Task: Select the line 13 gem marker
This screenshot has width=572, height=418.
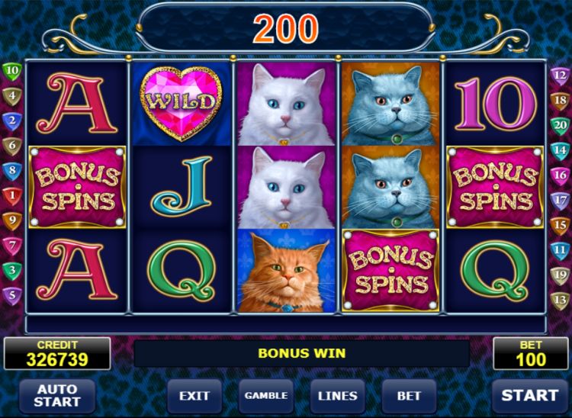Action: coord(560,301)
